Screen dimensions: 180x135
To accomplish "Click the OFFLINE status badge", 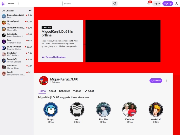I will [x=47, y=28].
